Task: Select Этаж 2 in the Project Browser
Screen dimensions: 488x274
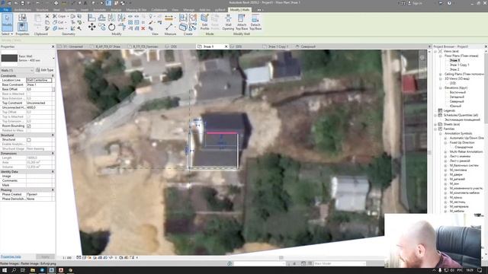Action: (x=454, y=69)
